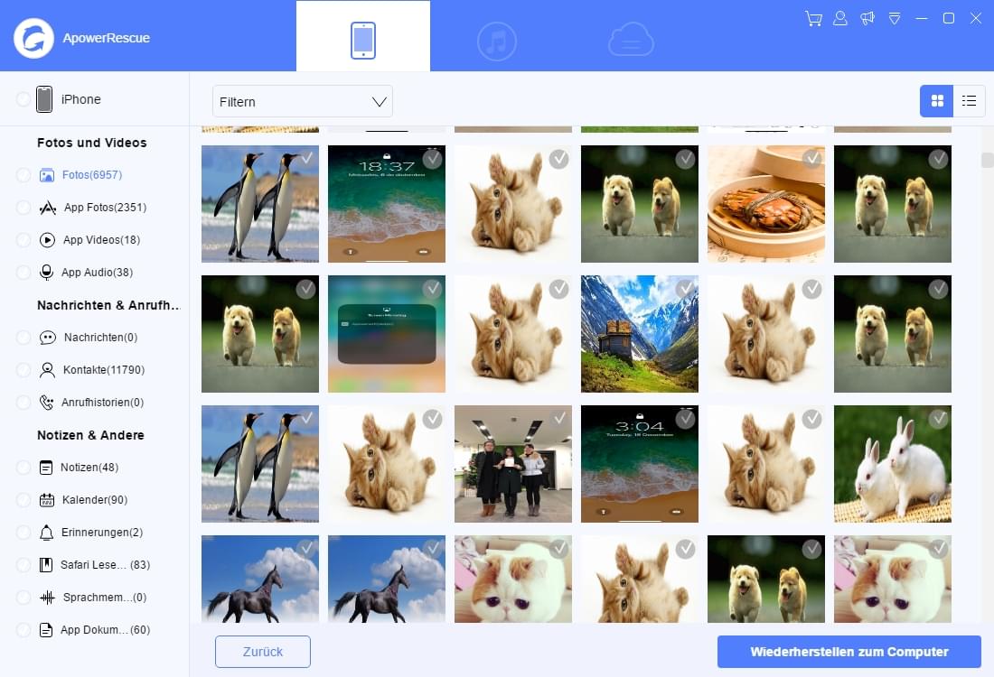Click Wiederherstellen zum Computer button
The width and height of the screenshot is (994, 677).
point(849,652)
